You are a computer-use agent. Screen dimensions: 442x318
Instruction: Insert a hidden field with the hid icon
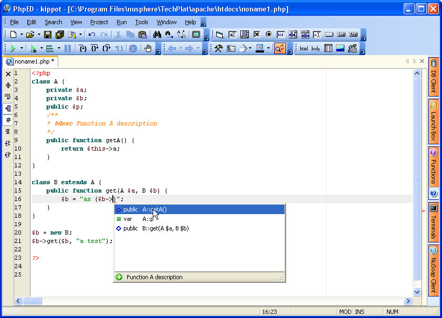click(x=280, y=35)
